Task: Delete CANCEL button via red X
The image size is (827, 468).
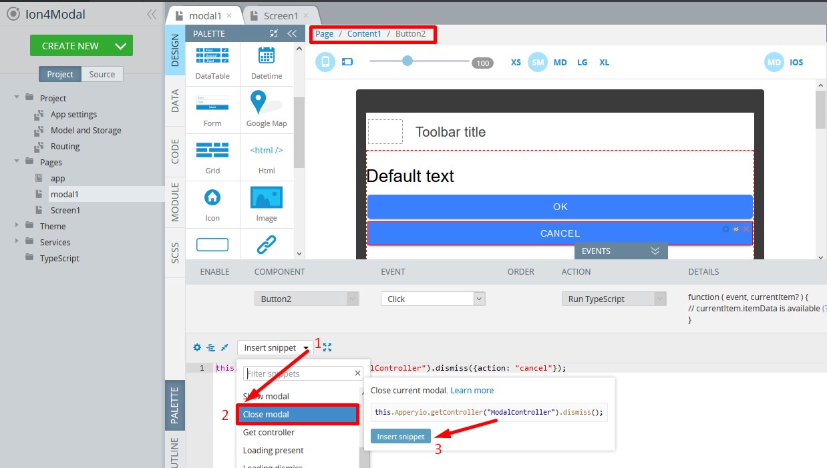Action: tap(746, 229)
